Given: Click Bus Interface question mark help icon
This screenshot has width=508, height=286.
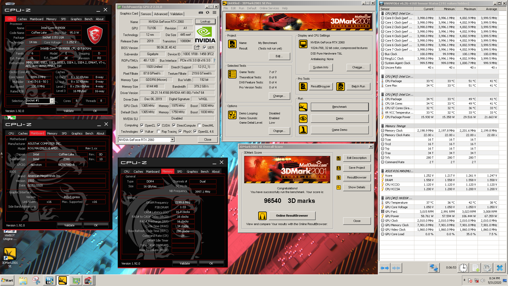Looking at the screenshot, I should [214, 60].
